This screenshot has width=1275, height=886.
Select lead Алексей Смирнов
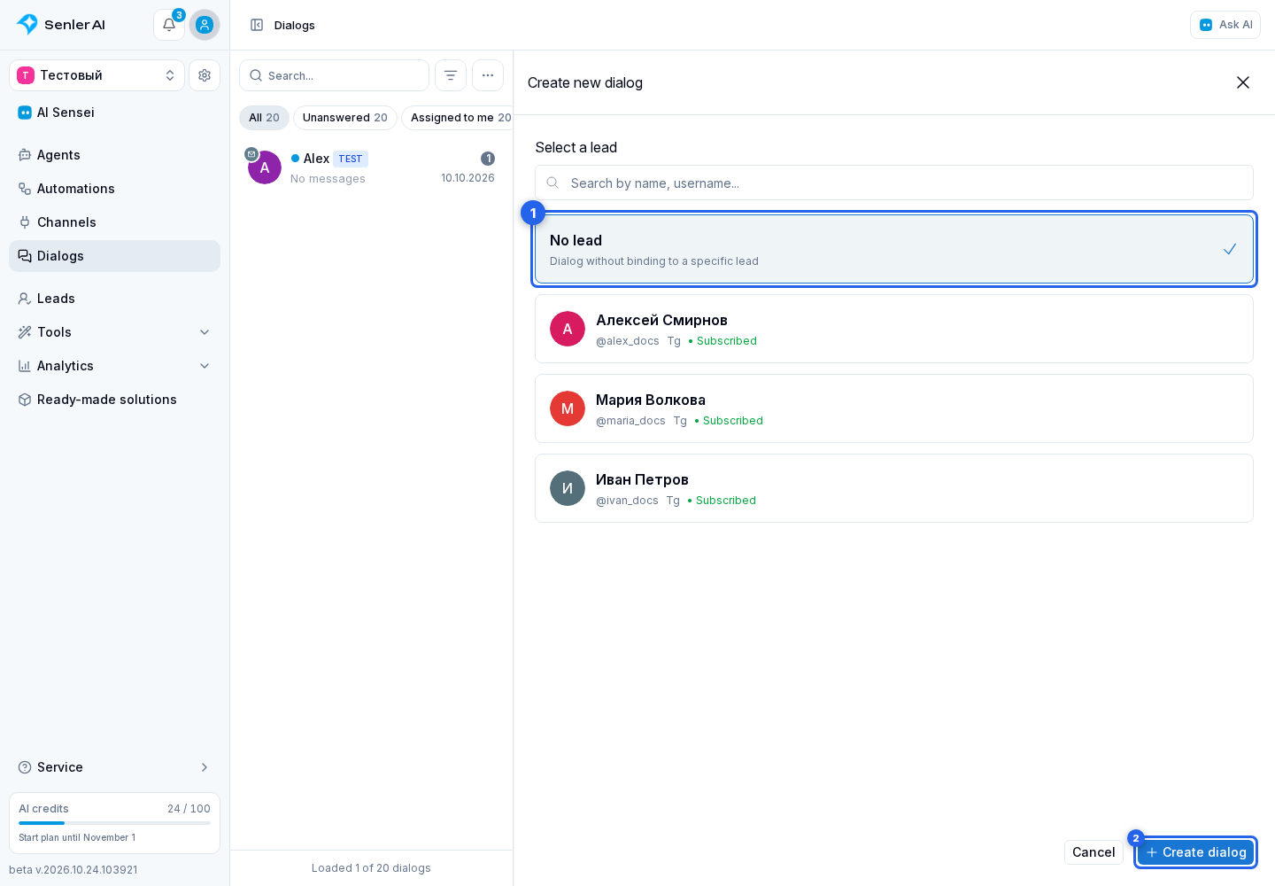pos(894,329)
